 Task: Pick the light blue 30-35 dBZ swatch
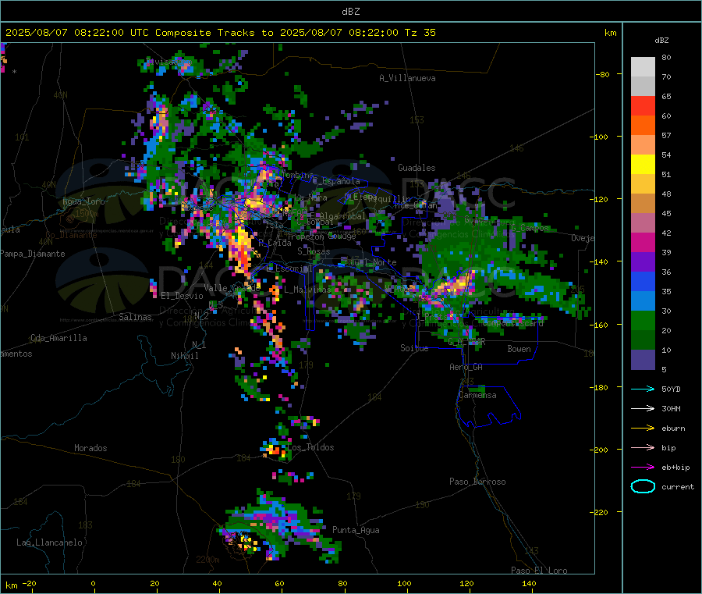point(643,301)
